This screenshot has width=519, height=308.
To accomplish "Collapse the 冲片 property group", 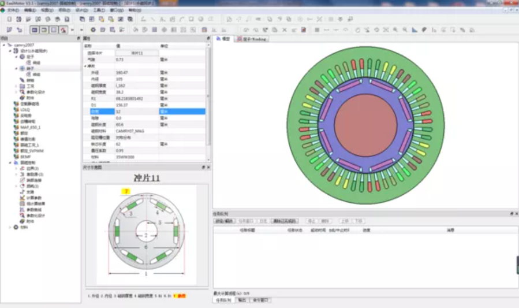I will coord(85,66).
